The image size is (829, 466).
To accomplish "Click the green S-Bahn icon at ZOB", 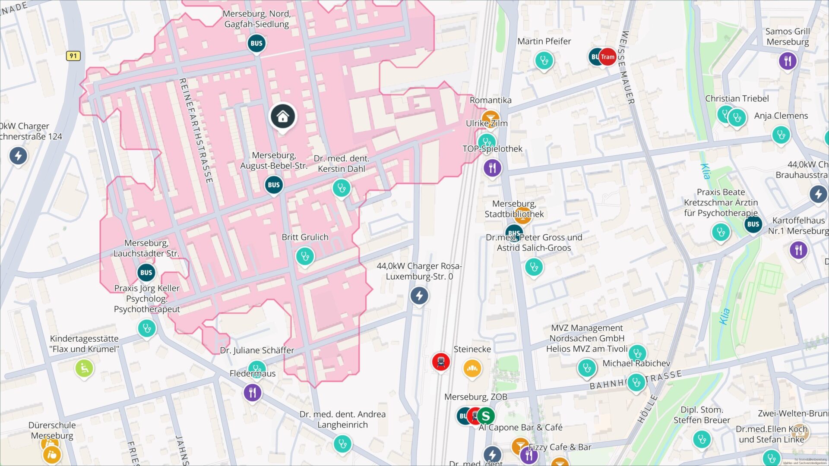I will tap(486, 416).
